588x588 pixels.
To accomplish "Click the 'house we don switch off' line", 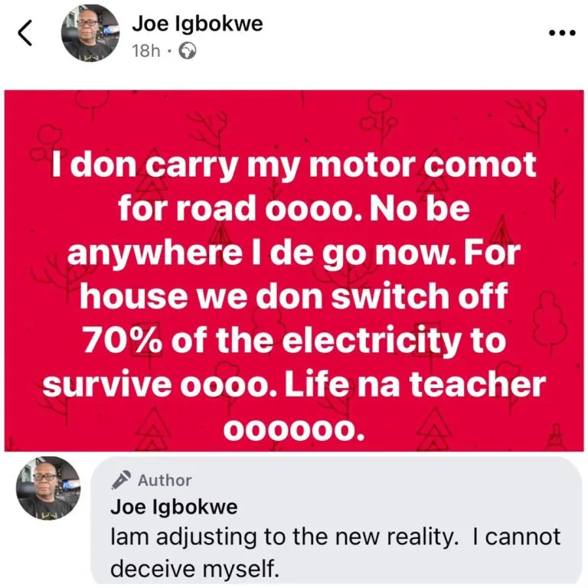I will click(294, 296).
